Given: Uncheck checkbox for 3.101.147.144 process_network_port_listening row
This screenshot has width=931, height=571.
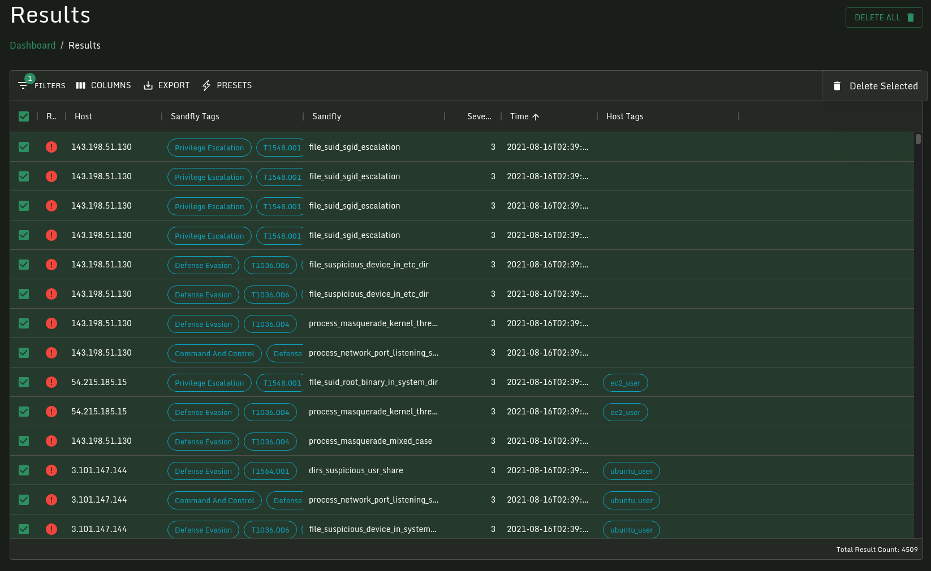Looking at the screenshot, I should coord(24,500).
